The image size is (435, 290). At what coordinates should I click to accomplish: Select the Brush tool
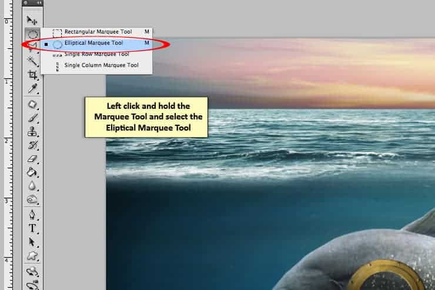point(32,118)
